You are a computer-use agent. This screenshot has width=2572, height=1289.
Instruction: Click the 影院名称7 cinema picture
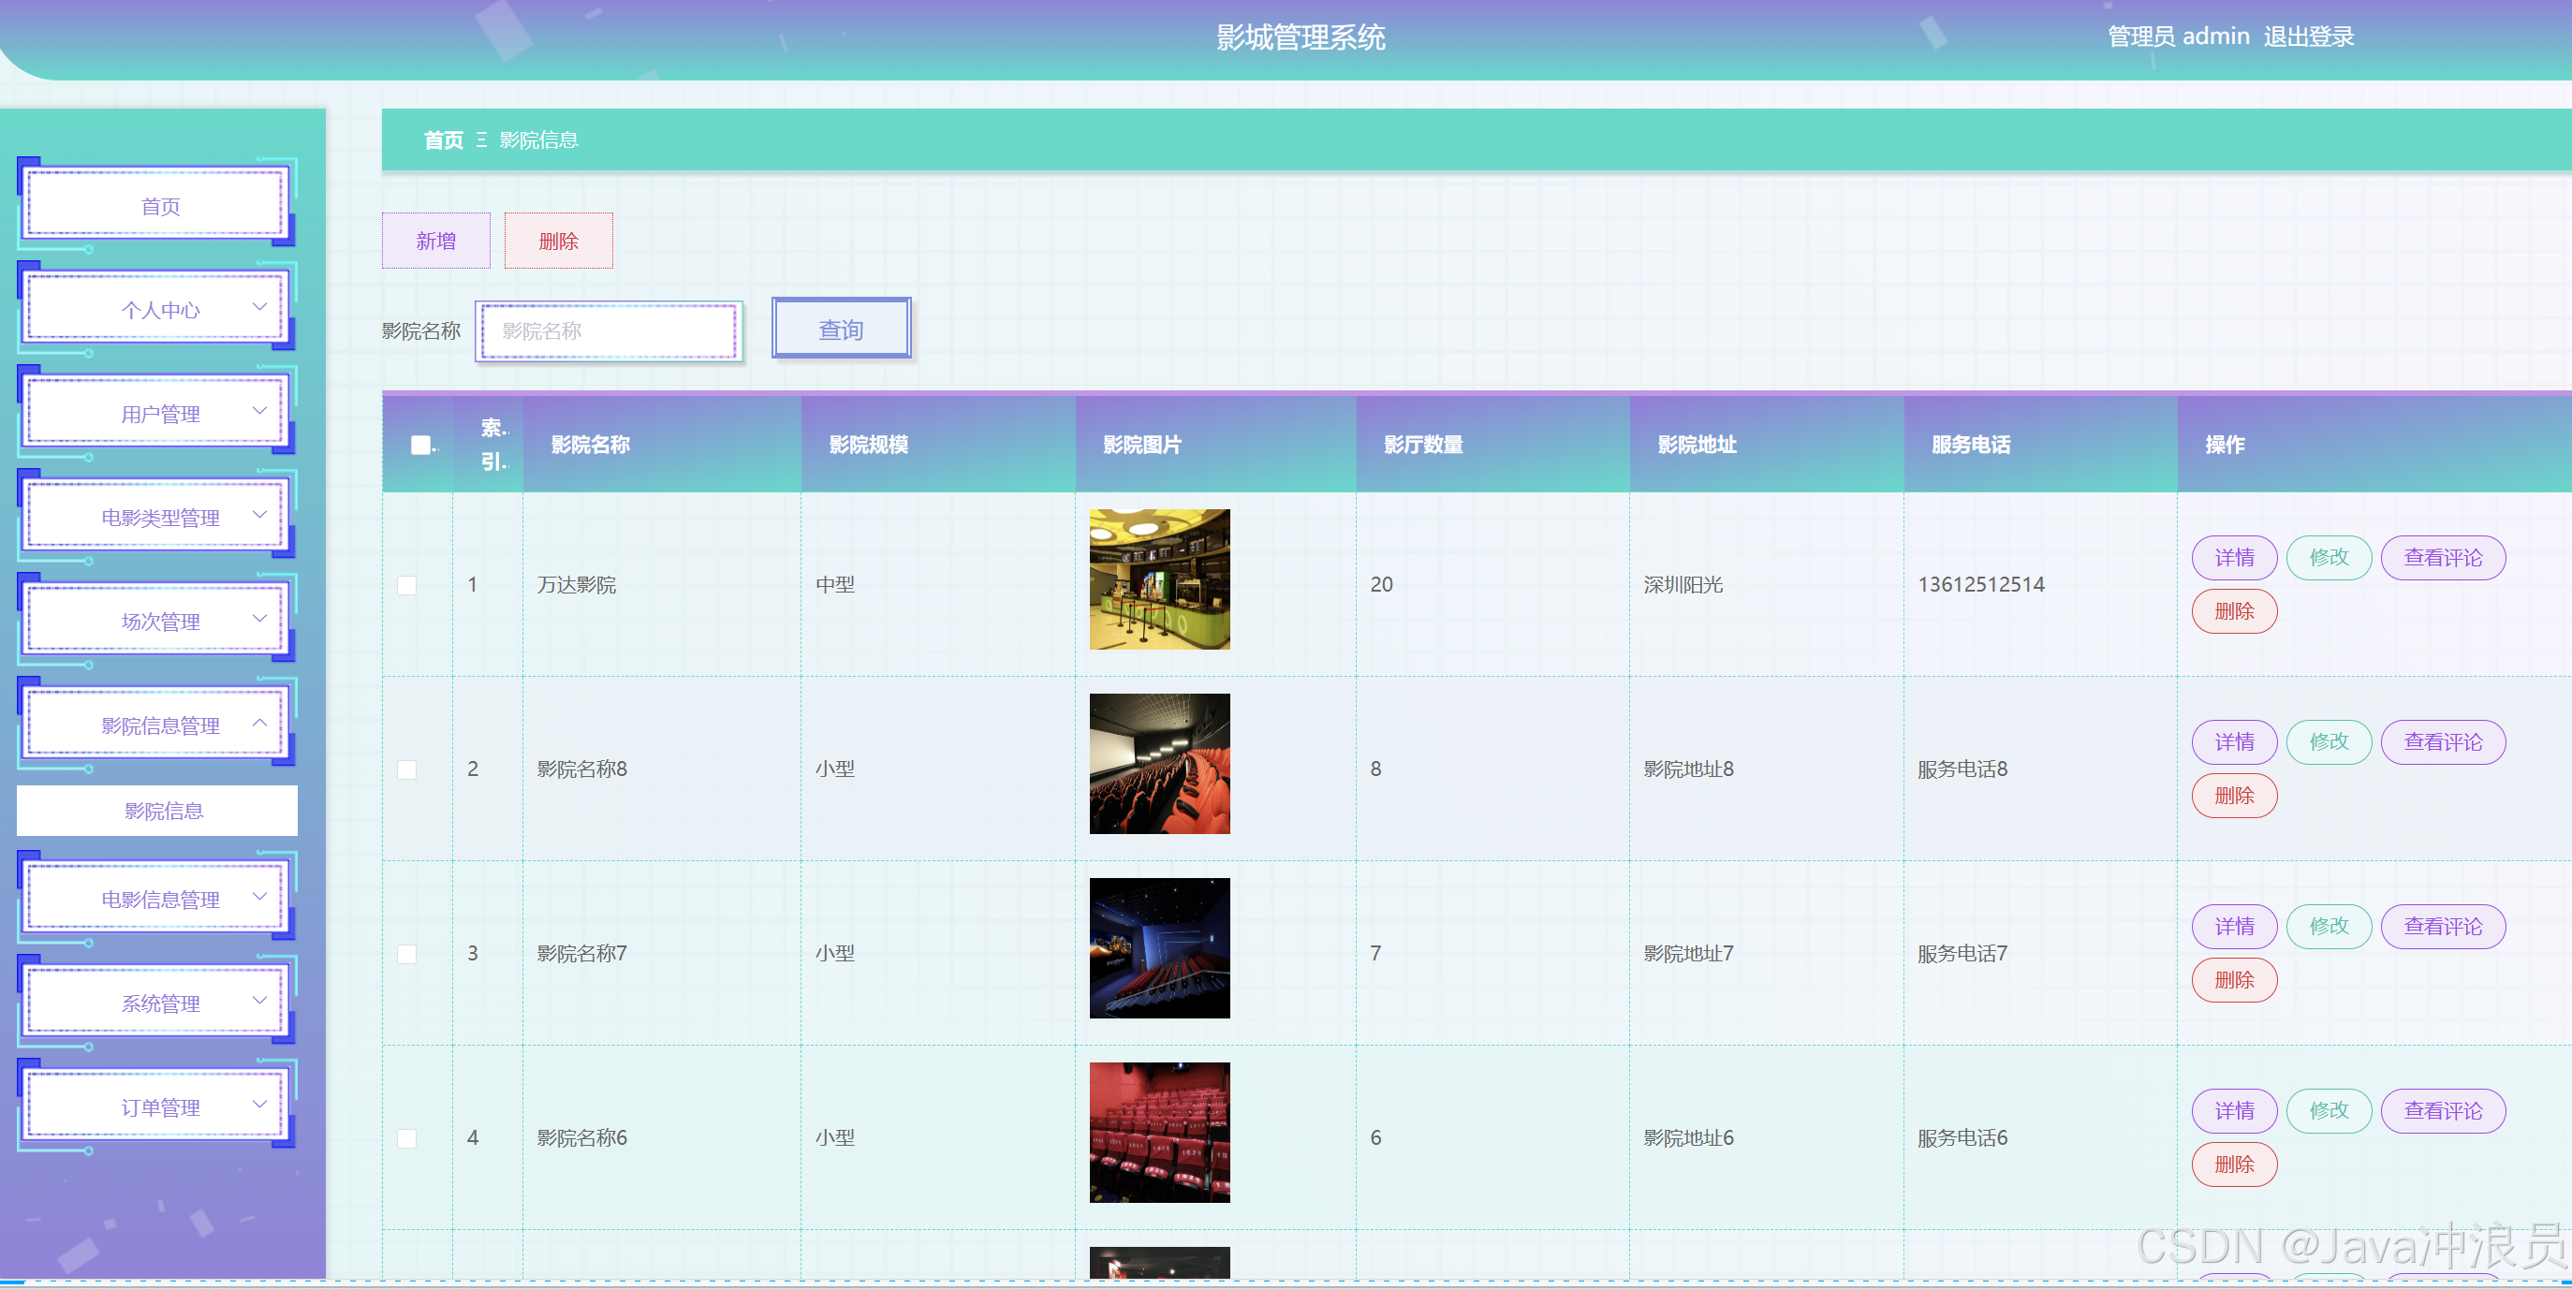click(1158, 947)
